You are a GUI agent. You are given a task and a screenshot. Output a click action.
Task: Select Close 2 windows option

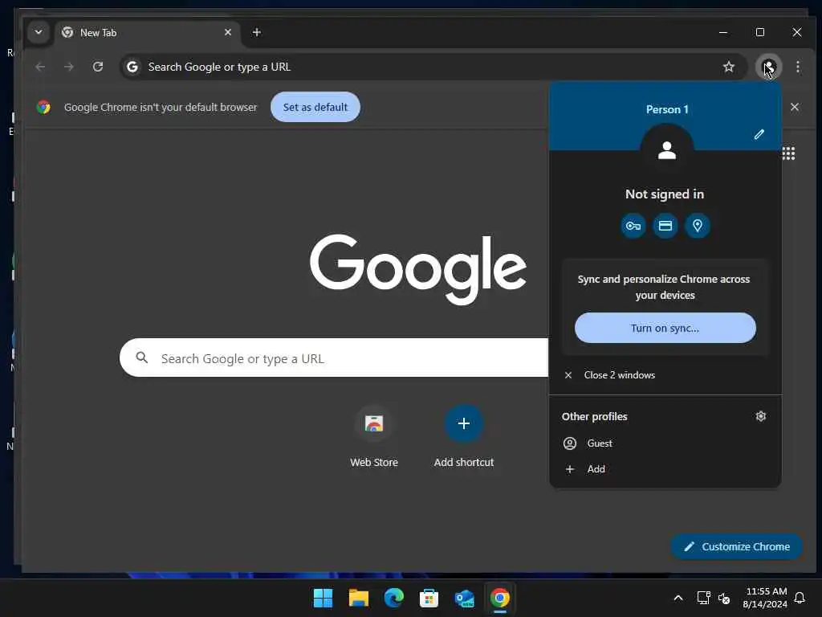pyautogui.click(x=665, y=375)
